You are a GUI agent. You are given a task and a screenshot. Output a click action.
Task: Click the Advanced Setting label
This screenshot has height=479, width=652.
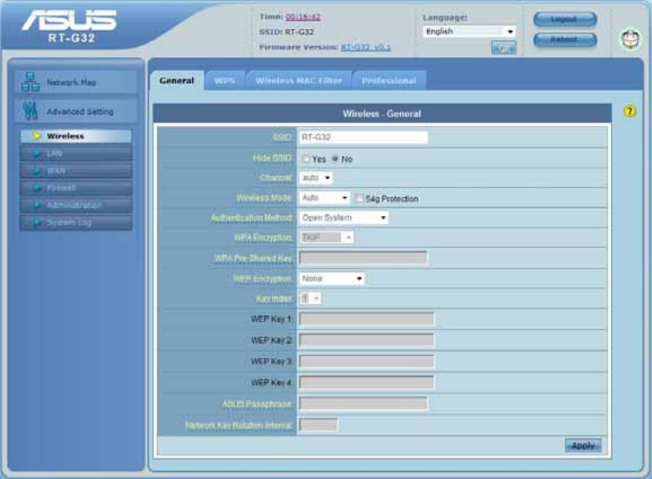tap(80, 111)
